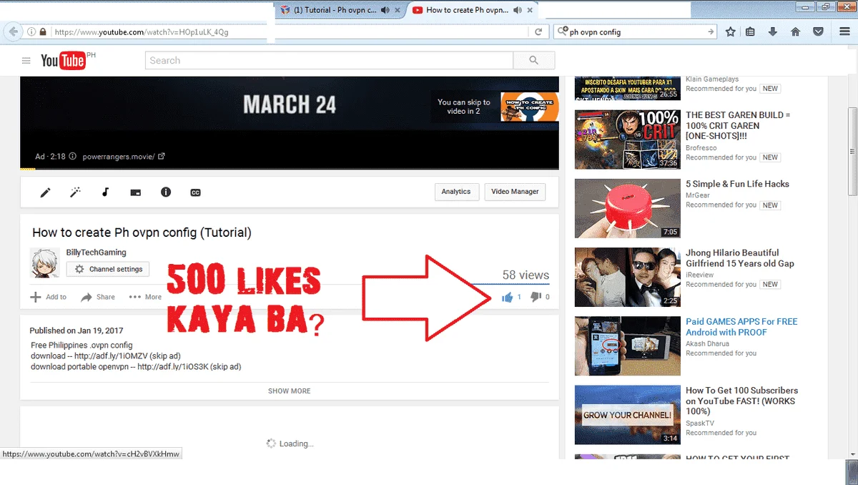
Task: Click the skip ad video preview
Action: (530, 107)
